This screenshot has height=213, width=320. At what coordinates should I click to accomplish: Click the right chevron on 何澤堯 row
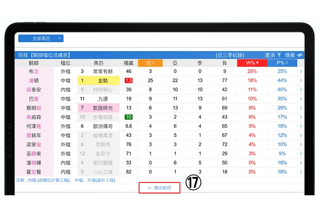pyautogui.click(x=300, y=126)
